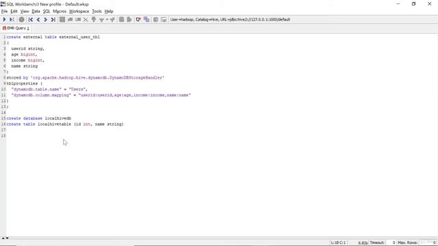Open the View menu
The image size is (438, 246).
tap(25, 12)
